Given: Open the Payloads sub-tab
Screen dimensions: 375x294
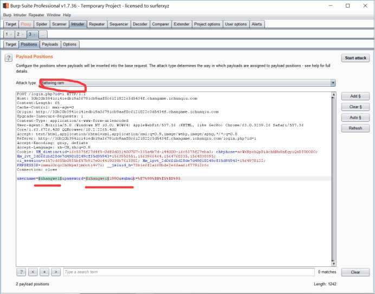Looking at the screenshot, I should tap(50, 44).
